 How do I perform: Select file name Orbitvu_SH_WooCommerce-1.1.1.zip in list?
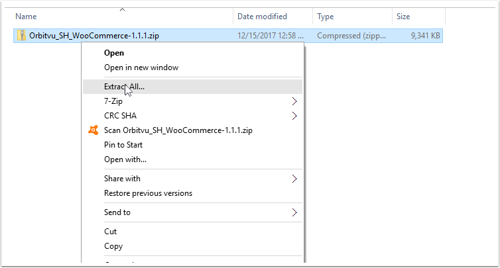coord(94,36)
